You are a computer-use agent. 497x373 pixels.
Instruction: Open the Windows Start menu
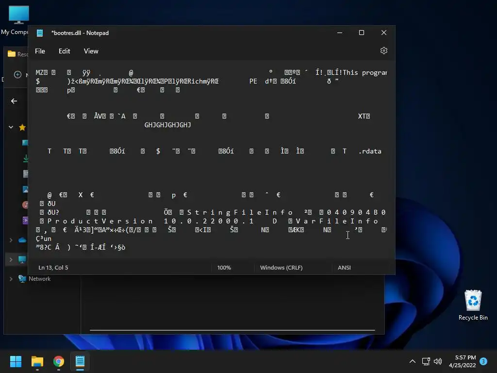tap(16, 361)
